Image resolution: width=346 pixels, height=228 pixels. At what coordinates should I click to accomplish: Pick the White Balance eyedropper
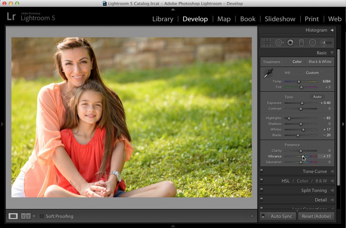[268, 73]
